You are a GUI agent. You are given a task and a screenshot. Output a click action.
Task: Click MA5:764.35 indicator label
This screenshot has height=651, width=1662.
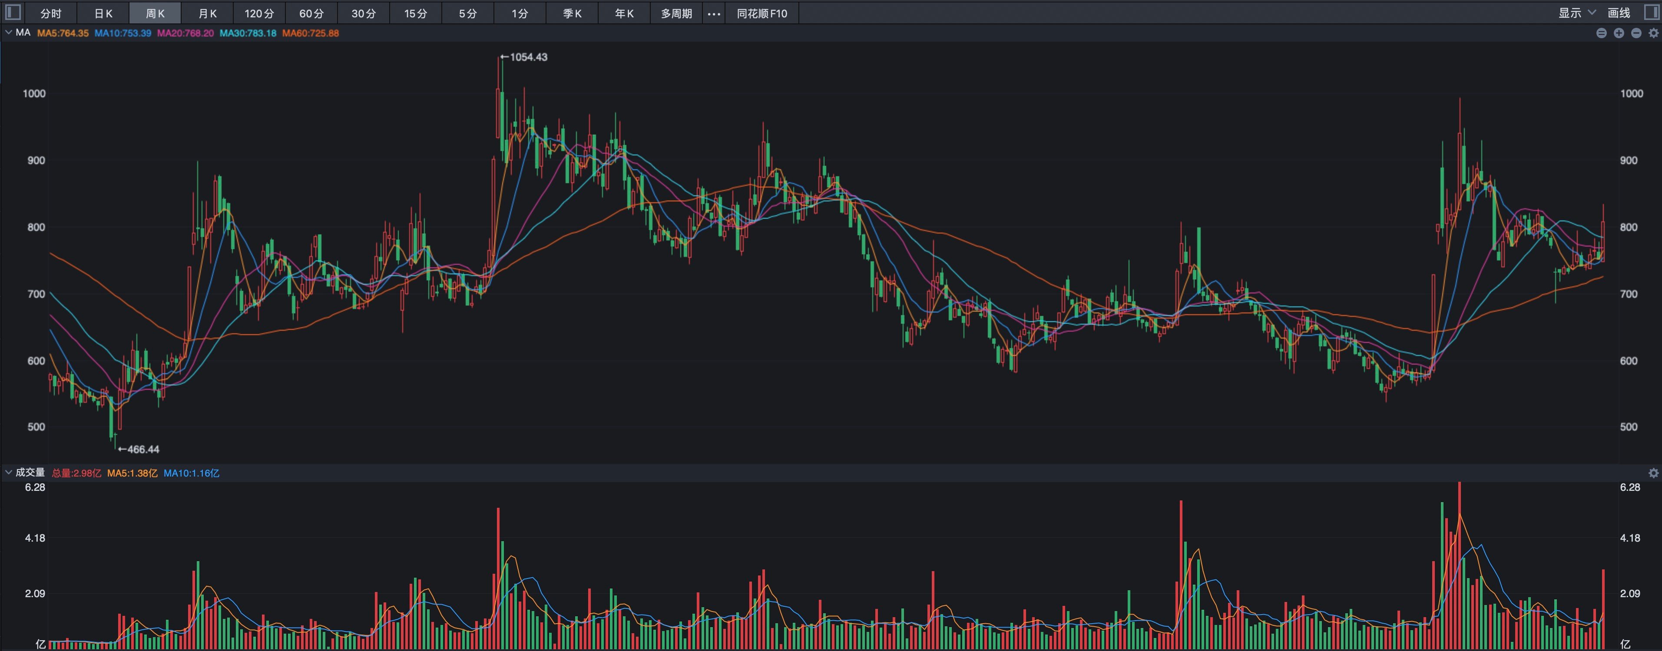pos(63,33)
